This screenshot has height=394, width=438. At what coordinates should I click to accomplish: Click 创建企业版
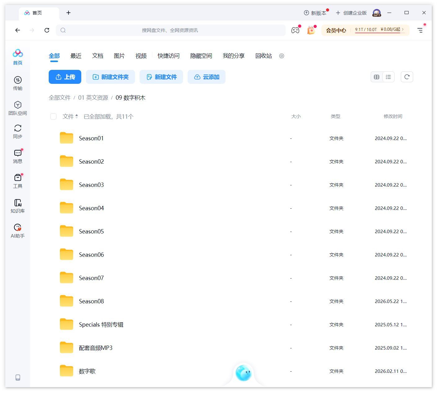tap(351, 13)
